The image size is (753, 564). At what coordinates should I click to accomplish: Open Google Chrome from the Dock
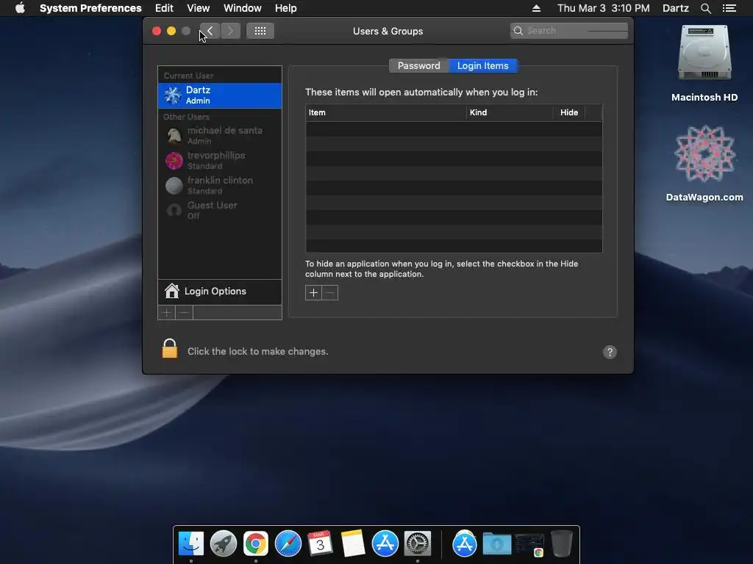(255, 544)
